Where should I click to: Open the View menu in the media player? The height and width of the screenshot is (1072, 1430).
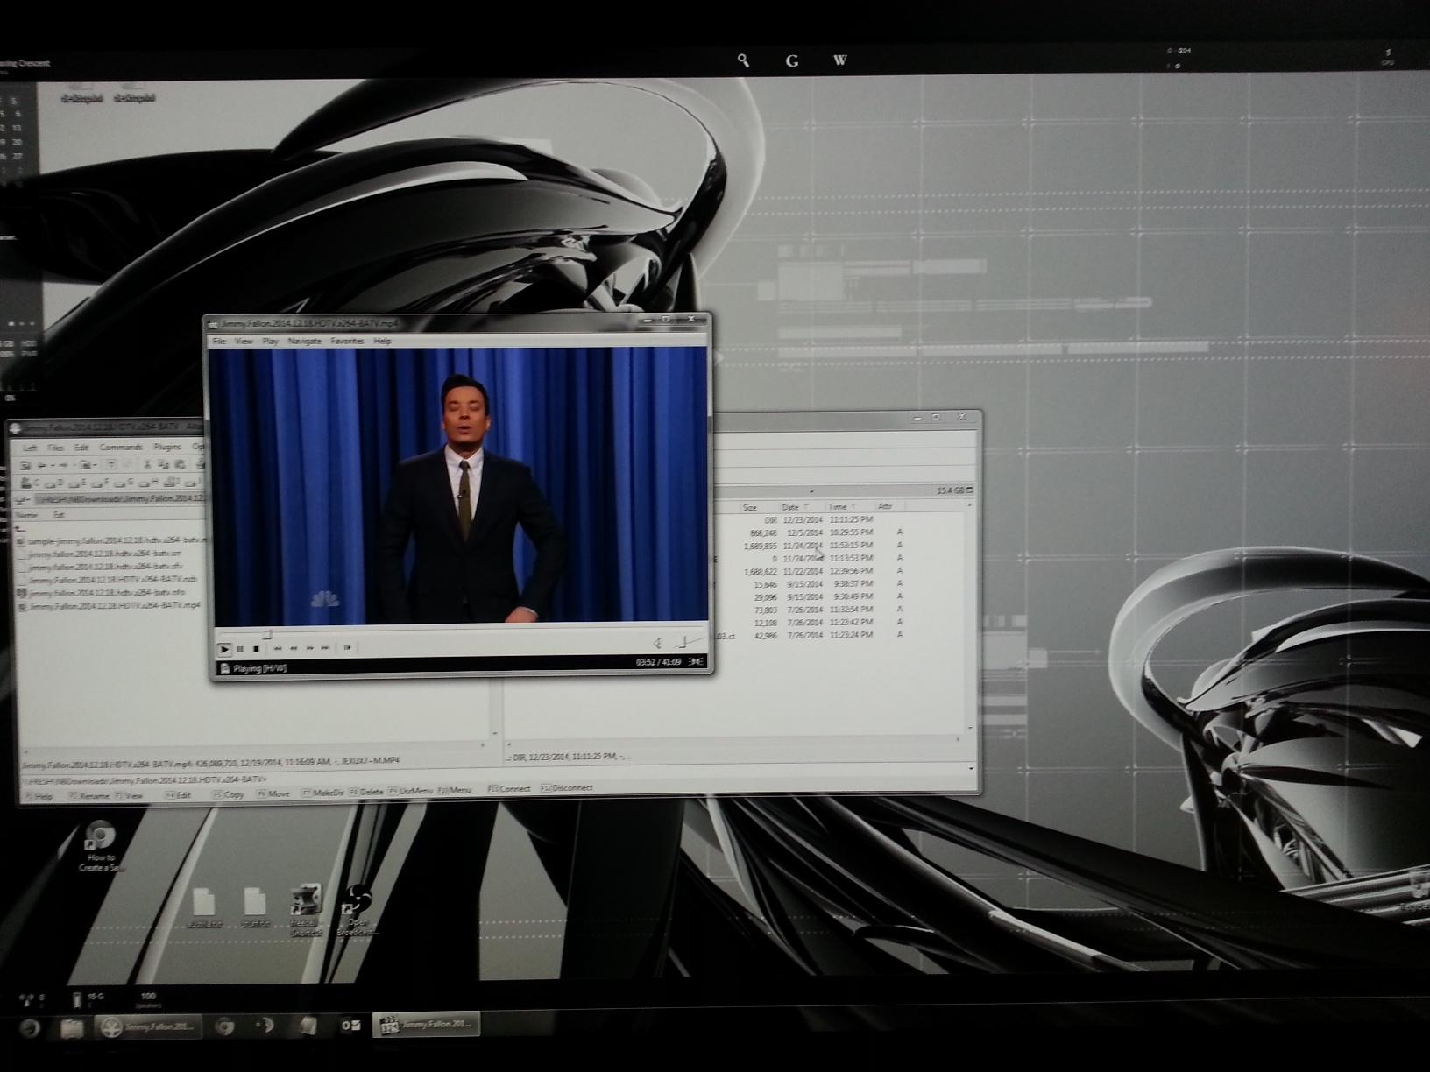[244, 341]
